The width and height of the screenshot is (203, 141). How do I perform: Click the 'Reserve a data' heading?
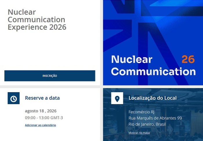[42, 98]
